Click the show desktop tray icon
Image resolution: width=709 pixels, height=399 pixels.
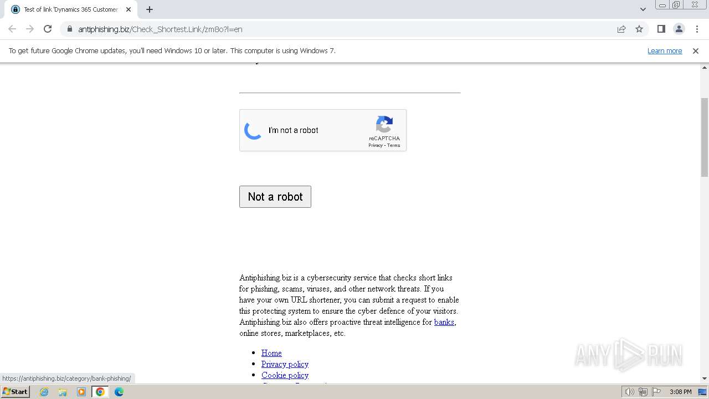(703, 392)
